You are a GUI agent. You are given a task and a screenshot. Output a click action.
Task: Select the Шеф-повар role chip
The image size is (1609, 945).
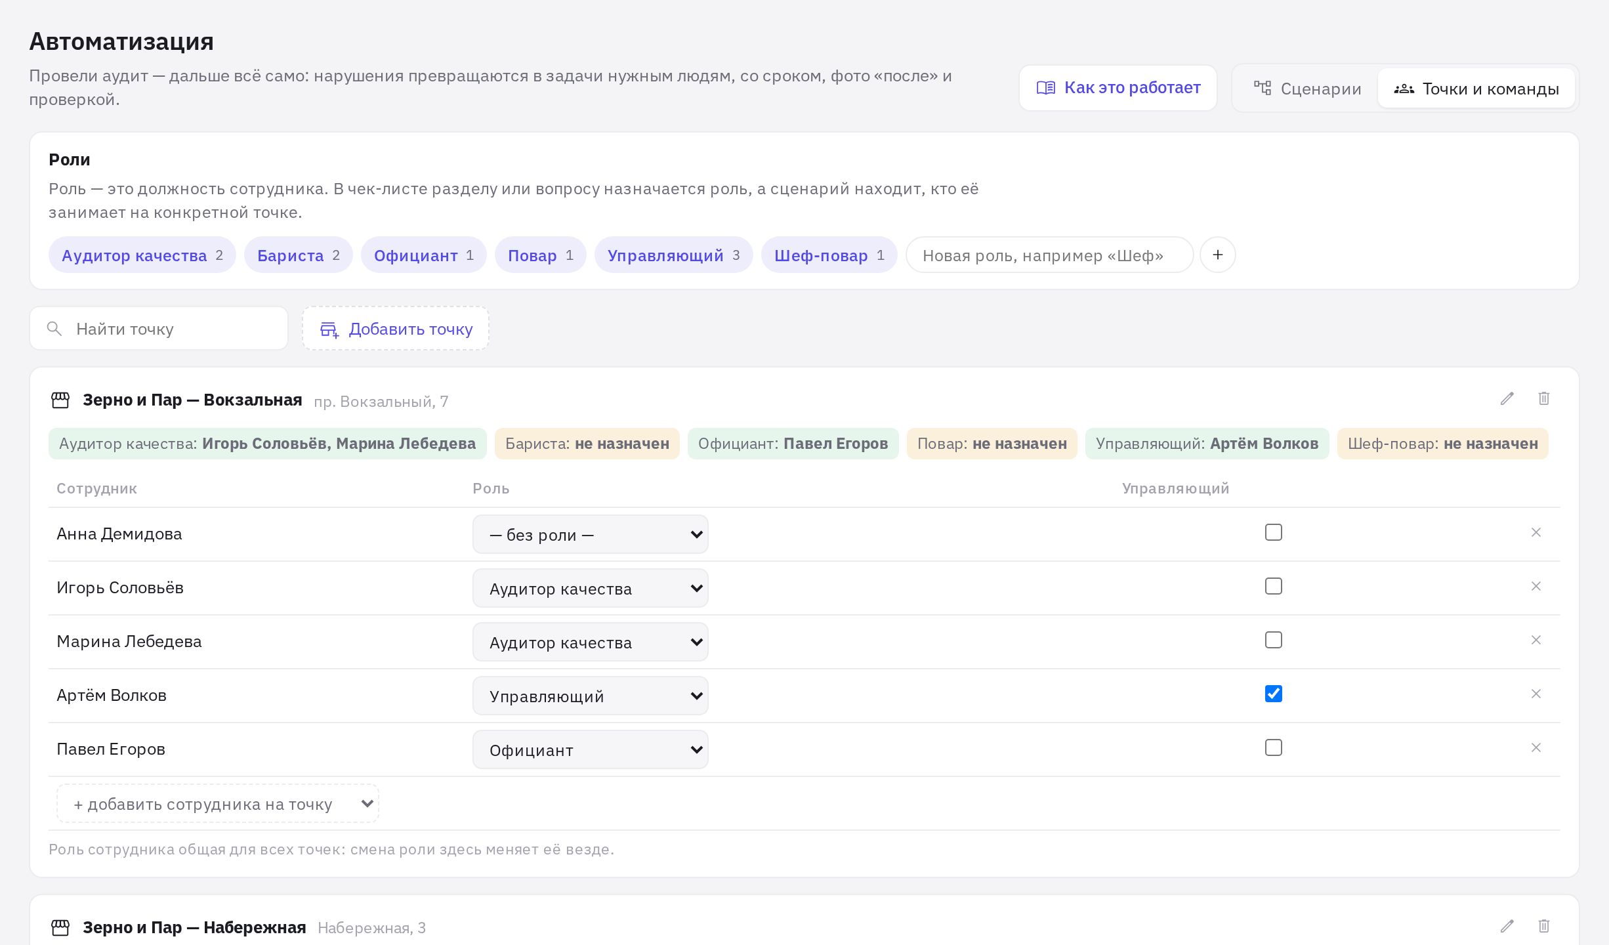tap(829, 255)
